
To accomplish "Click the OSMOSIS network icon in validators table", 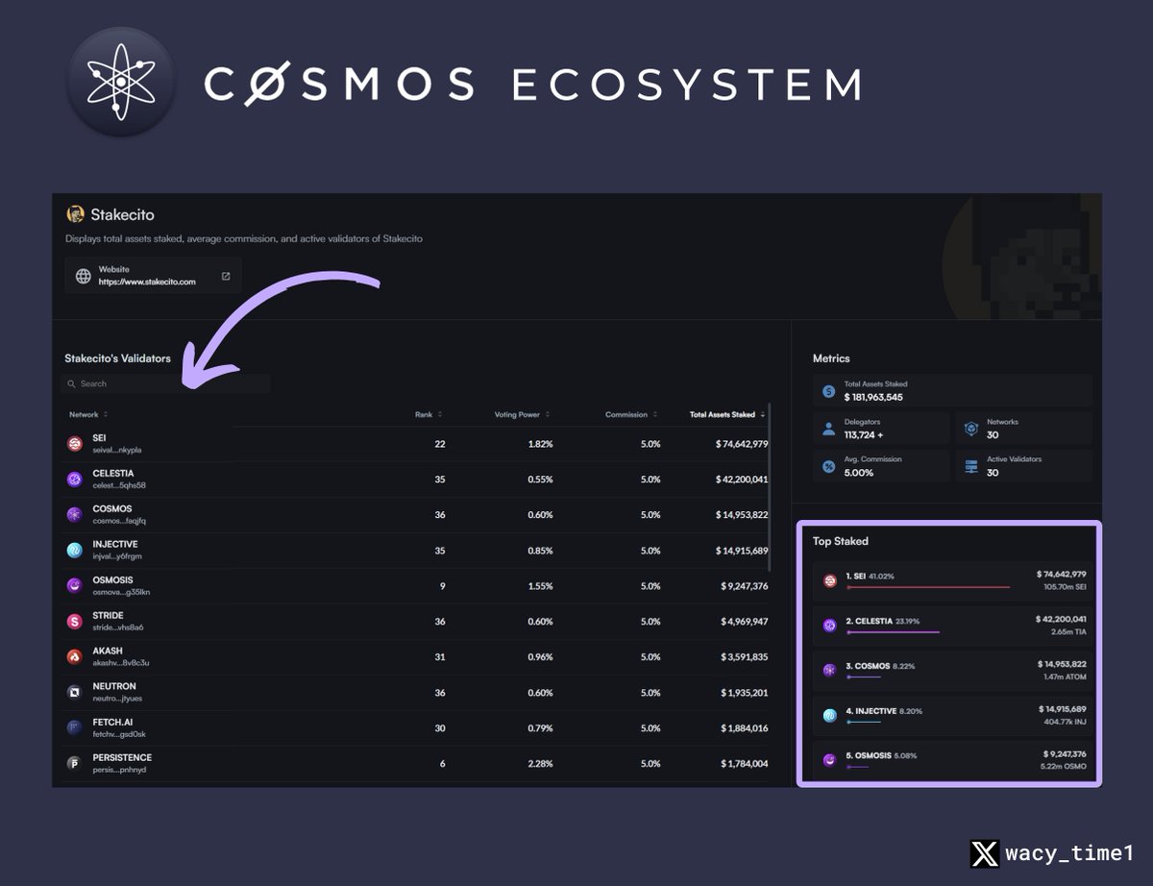I will [75, 585].
